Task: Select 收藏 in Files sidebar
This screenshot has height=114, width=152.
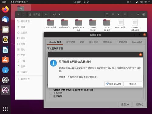Action: coord(29,27)
